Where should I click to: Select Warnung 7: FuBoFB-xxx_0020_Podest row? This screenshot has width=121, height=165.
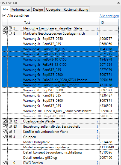point(60,85)
